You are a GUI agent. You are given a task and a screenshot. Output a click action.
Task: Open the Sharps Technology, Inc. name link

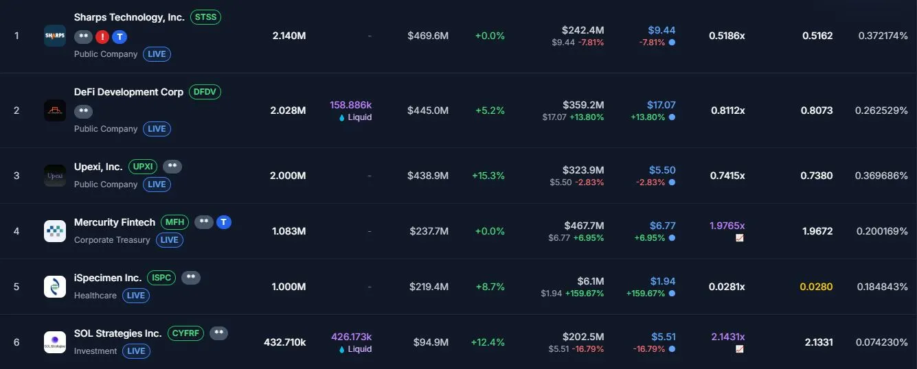129,17
